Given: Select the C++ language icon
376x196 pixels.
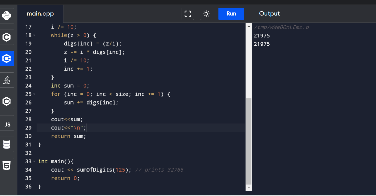Looking at the screenshot, I should (x=7, y=59).
